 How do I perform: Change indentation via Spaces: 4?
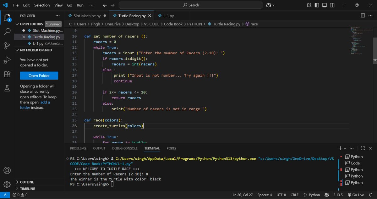265,195
